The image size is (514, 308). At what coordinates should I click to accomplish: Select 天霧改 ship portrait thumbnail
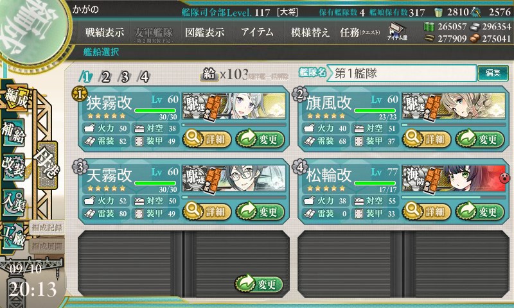point(234,178)
